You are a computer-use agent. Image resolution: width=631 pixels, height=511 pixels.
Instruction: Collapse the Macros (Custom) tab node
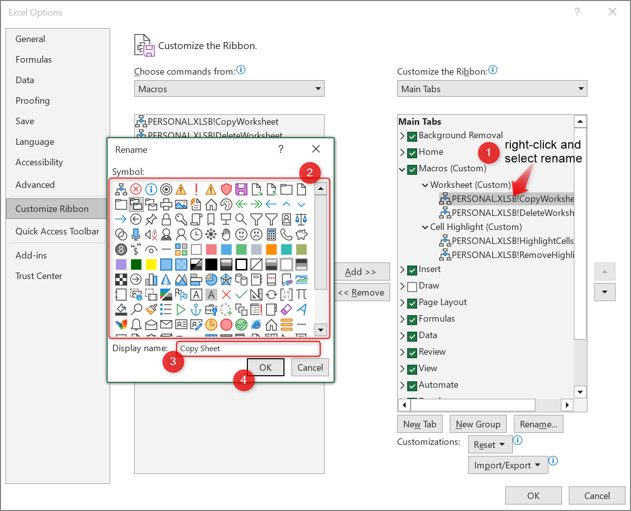coord(402,169)
